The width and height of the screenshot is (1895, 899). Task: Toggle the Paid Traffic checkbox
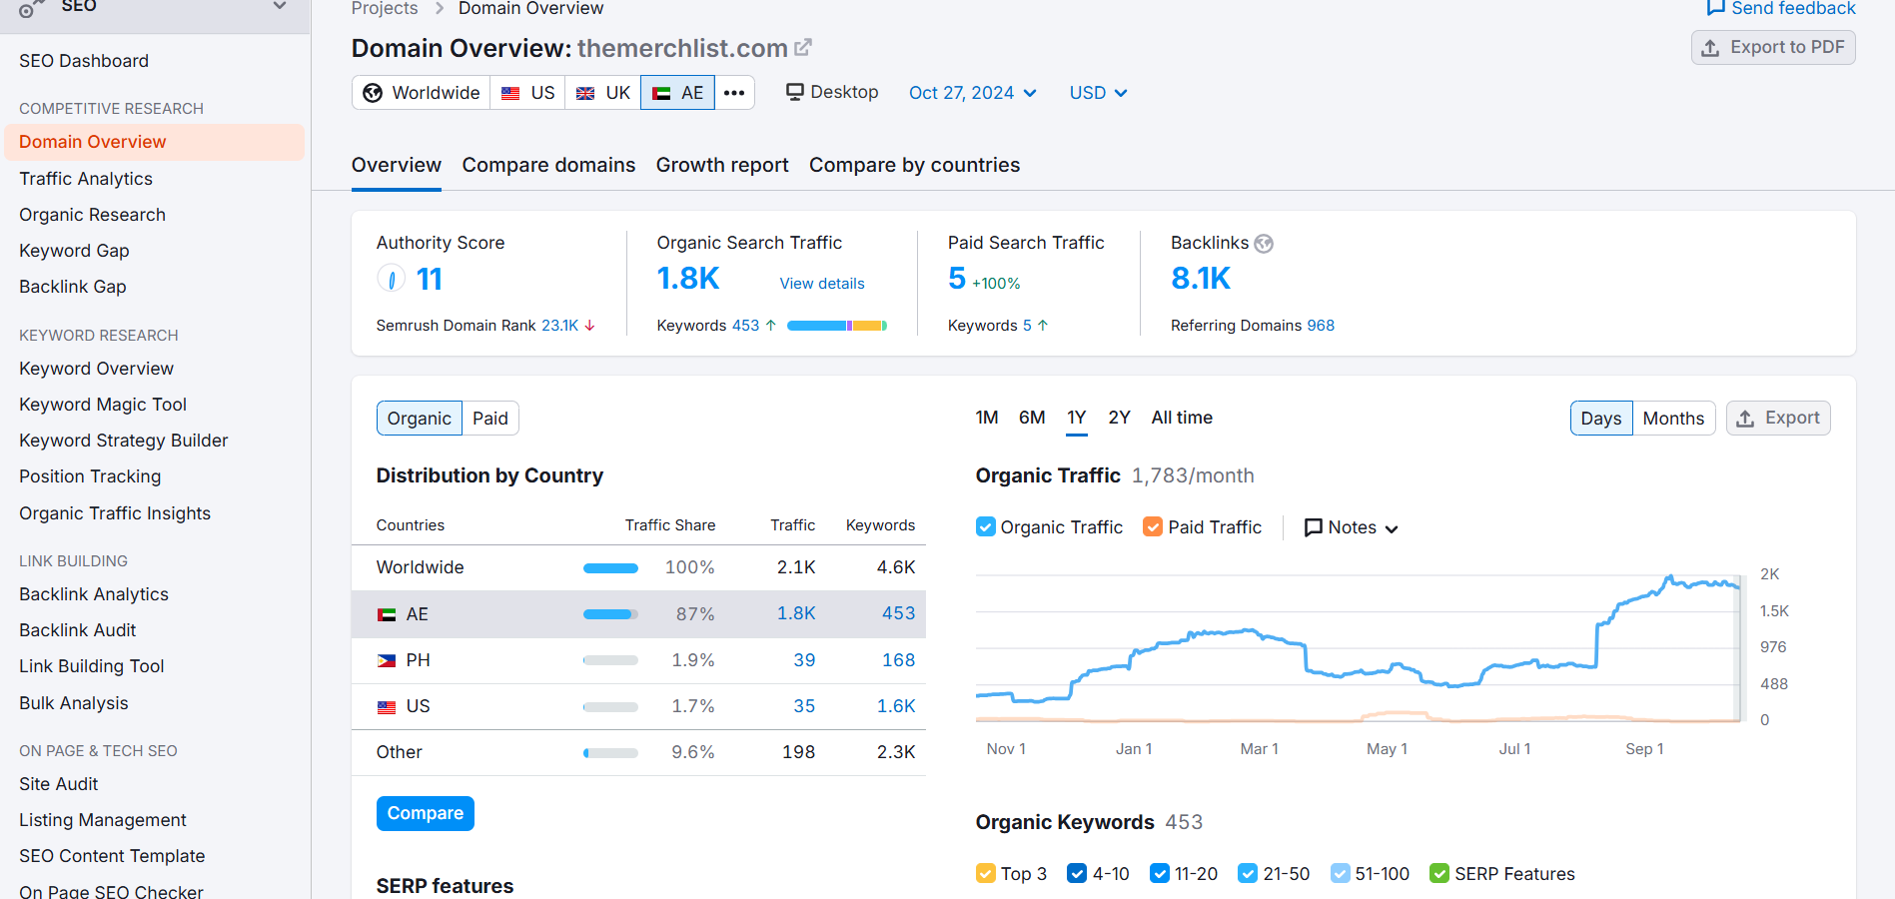[1153, 527]
